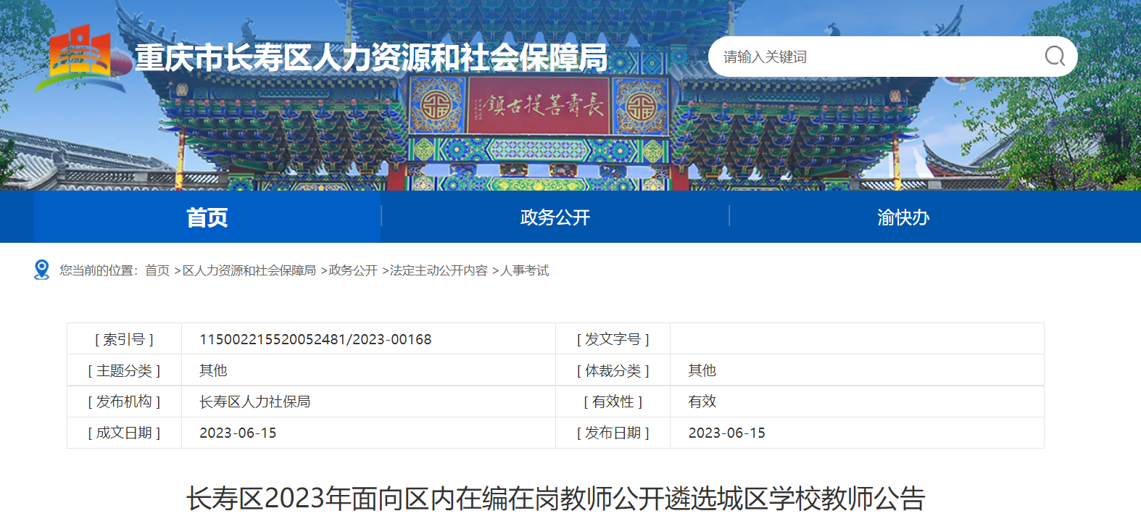Open 区人力资源和社会保障局 breadcrumb link
Viewport: 1141px width, 524px height.
tap(249, 270)
